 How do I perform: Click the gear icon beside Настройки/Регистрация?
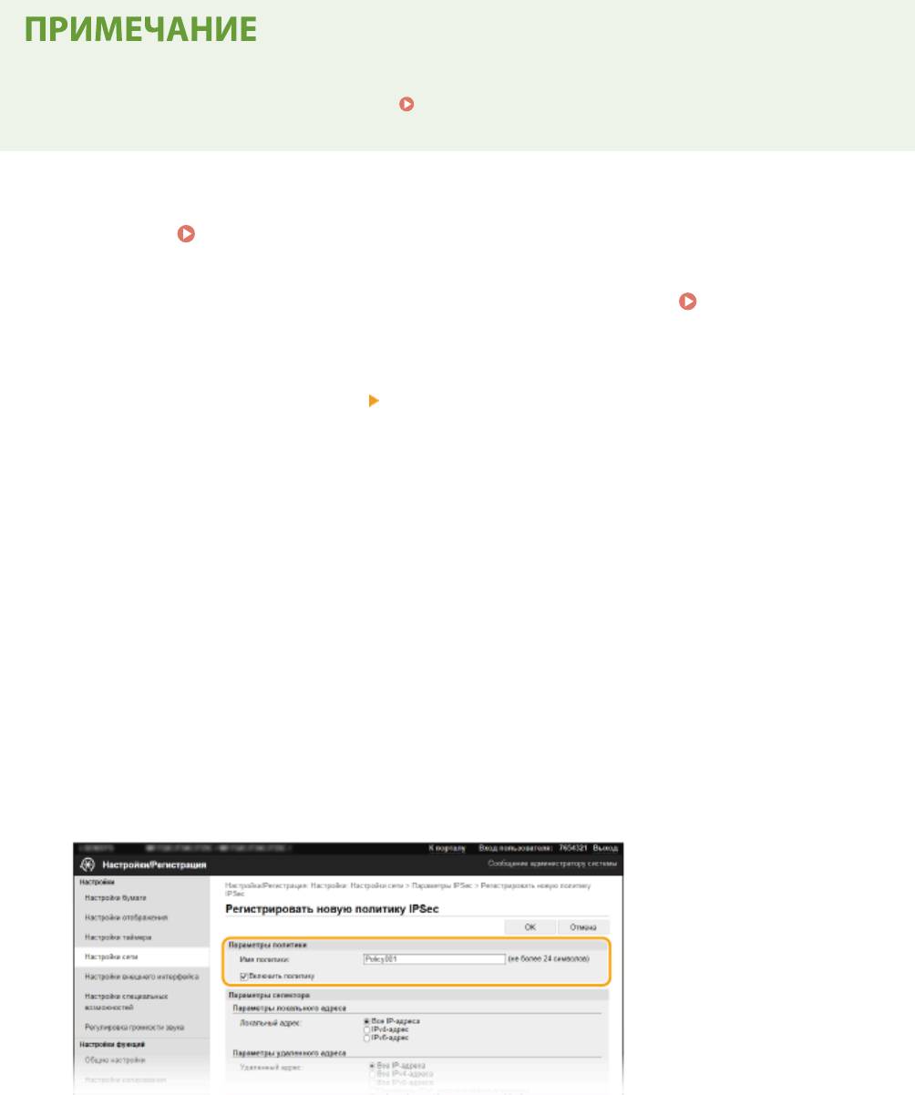pyautogui.click(x=84, y=865)
